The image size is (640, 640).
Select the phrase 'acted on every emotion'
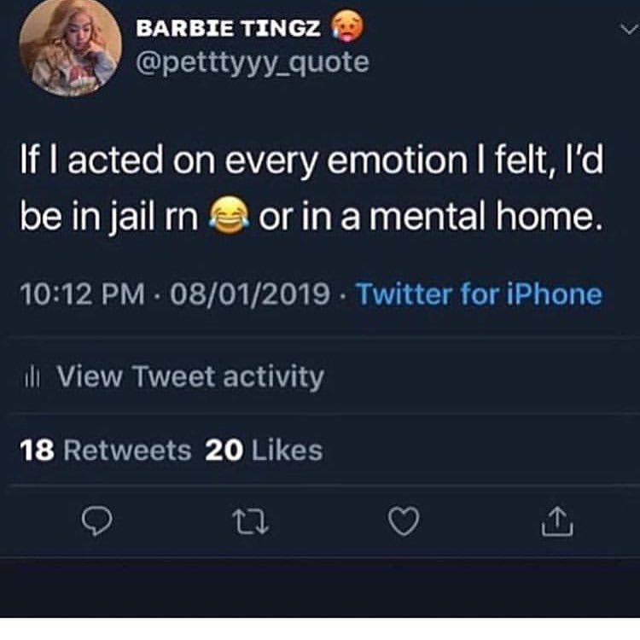(267, 160)
